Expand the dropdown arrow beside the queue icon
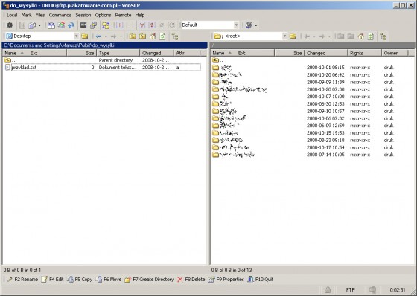The image size is (417, 296). 39,25
